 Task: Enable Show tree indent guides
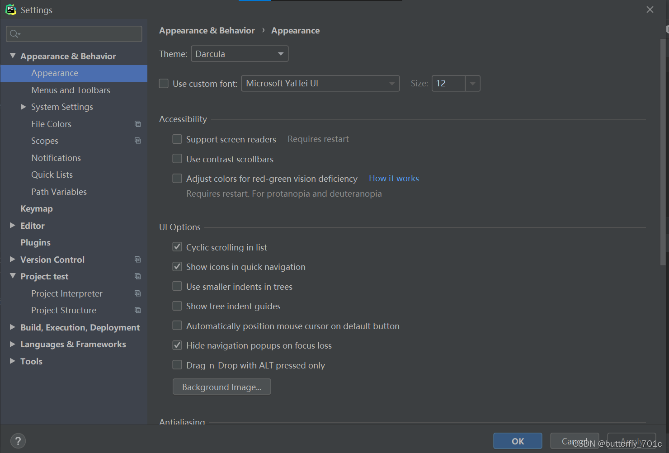click(x=177, y=306)
